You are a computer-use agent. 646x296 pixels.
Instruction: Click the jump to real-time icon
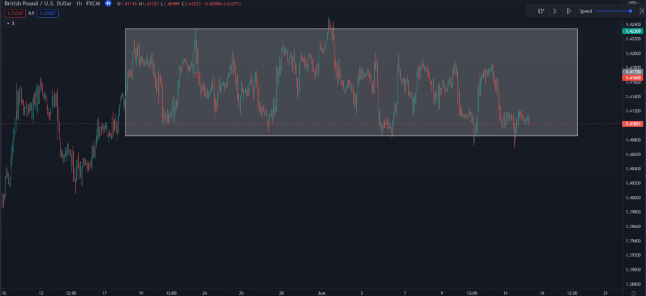[641, 11]
